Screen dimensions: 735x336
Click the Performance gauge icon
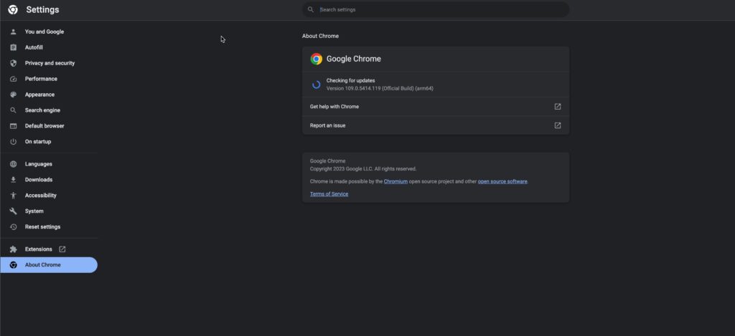pyautogui.click(x=13, y=79)
